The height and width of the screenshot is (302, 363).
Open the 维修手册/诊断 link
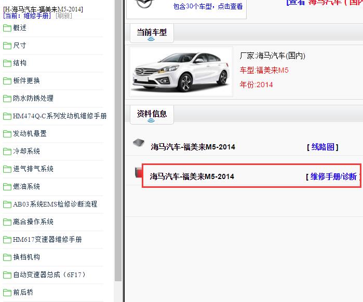point(333,176)
